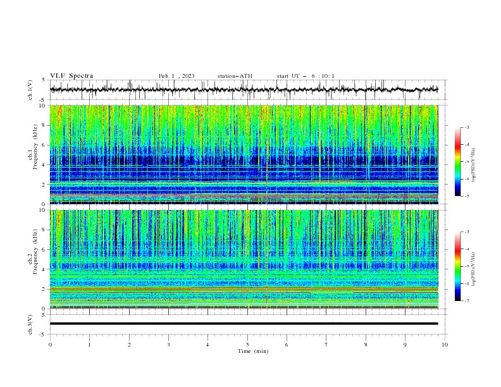Click the 'station=ATH' label

(235, 76)
